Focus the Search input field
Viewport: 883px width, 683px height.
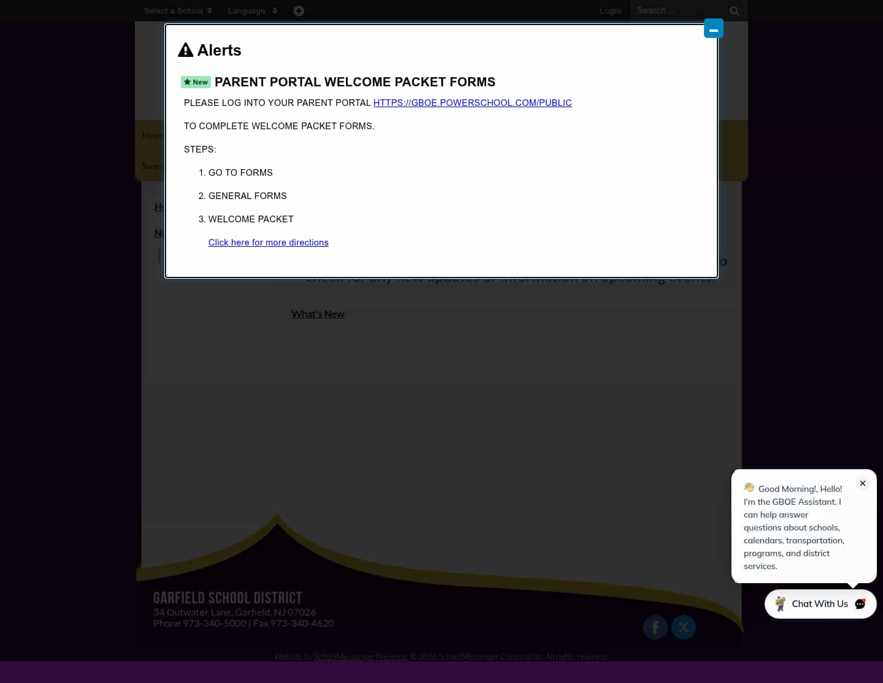(679, 10)
